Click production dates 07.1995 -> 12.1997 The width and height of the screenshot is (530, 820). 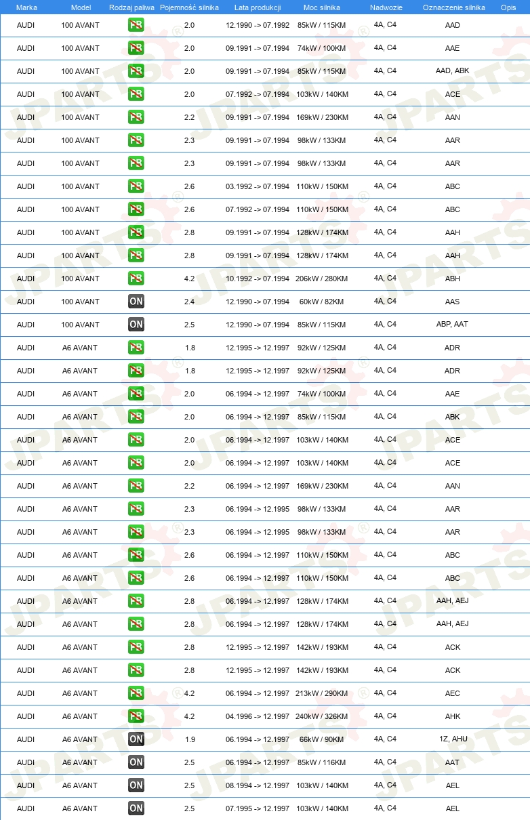[x=258, y=808]
